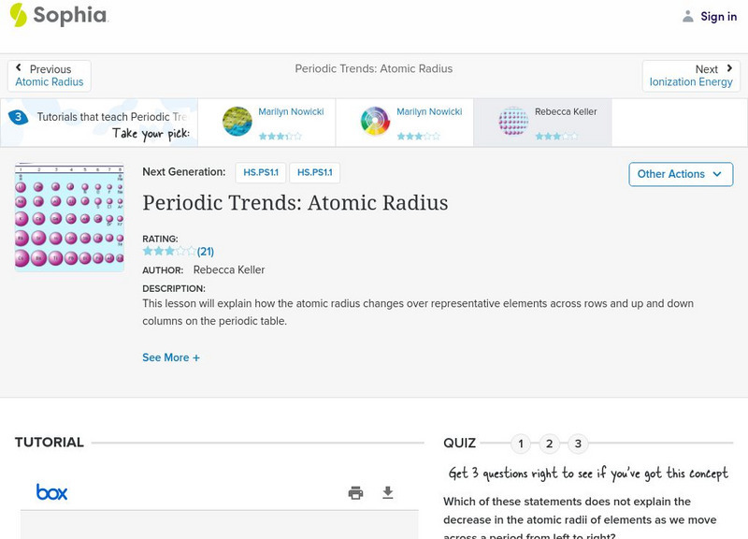Click the print icon in tutorial viewer

[x=355, y=492]
